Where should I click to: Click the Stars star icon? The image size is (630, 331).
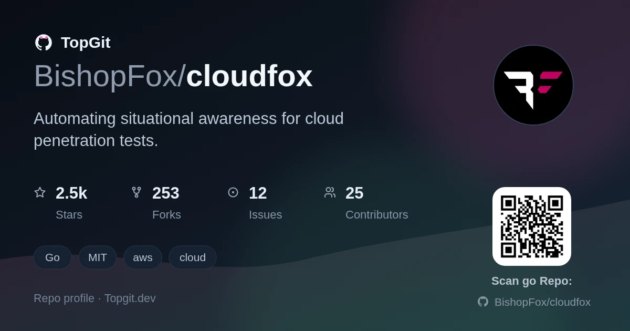click(40, 192)
